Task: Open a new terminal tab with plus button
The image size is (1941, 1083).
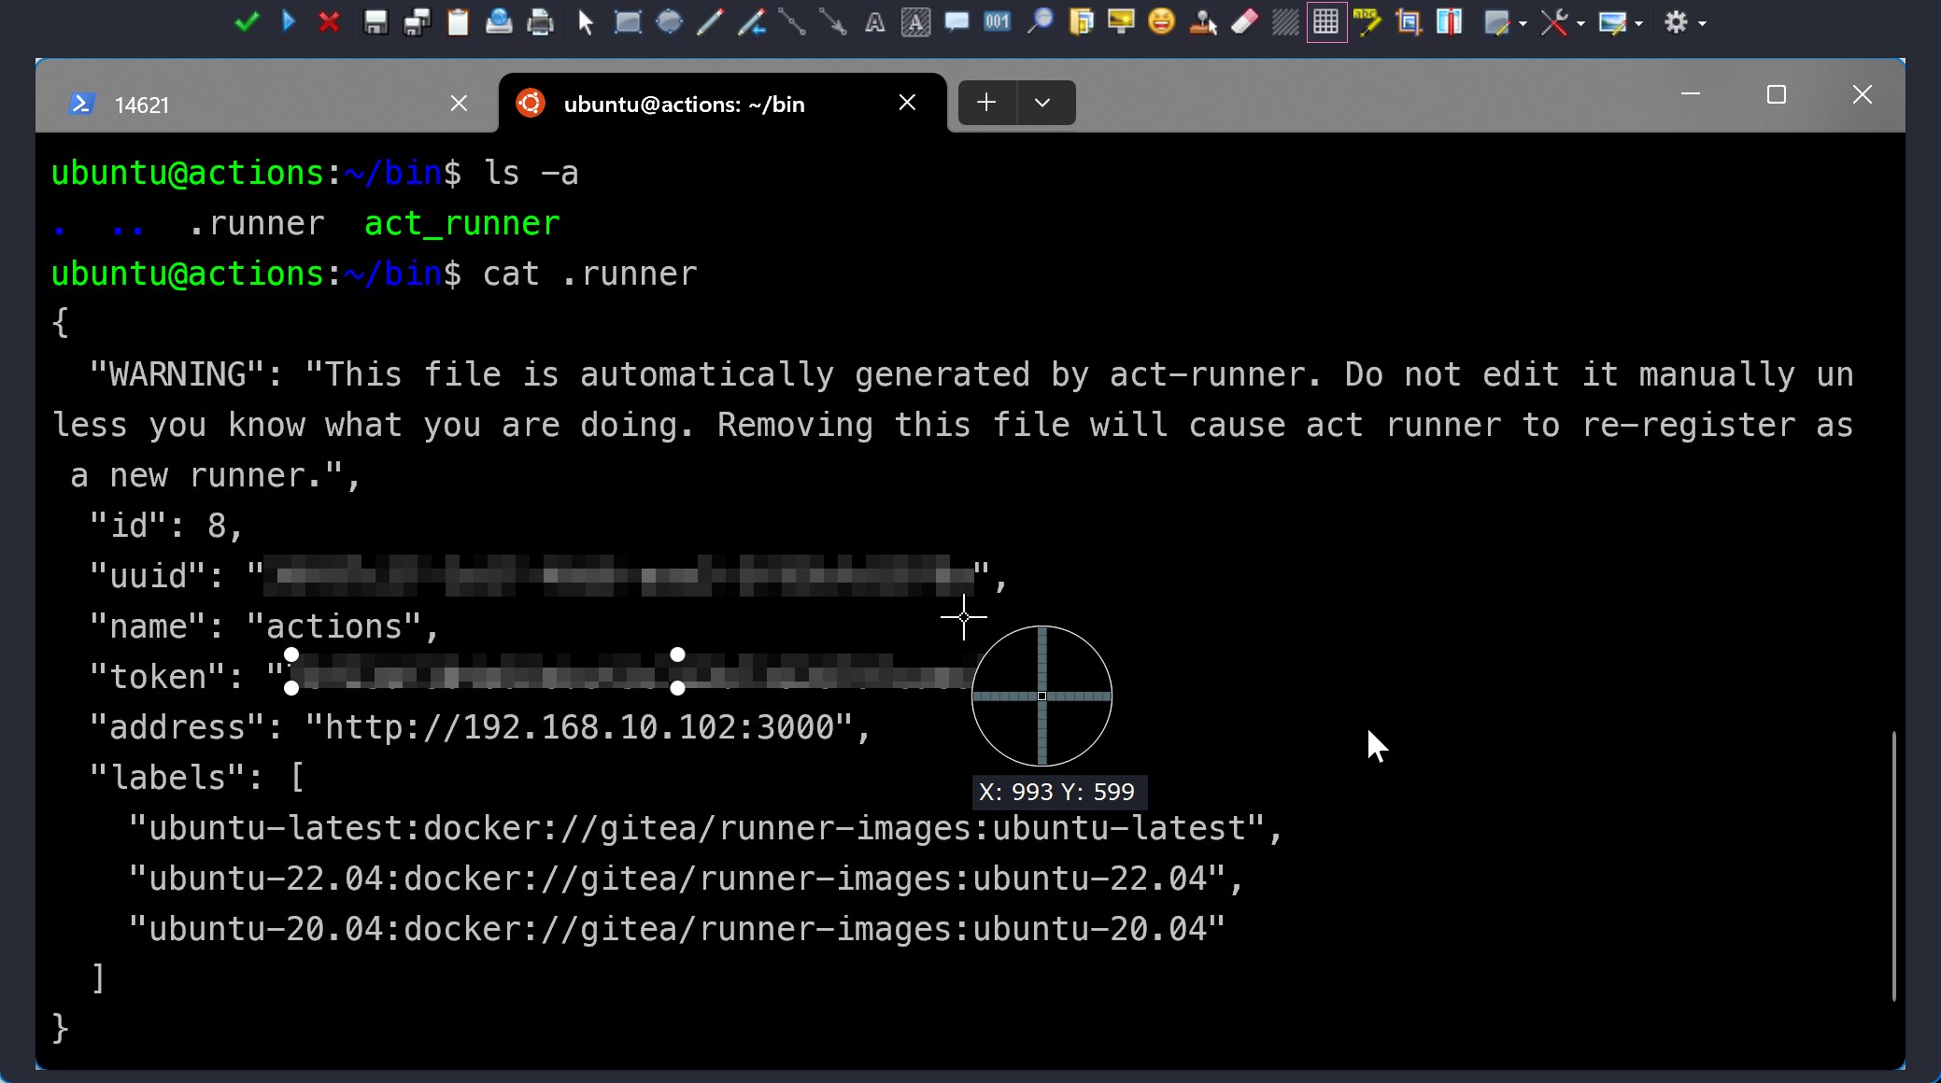Action: coord(986,103)
